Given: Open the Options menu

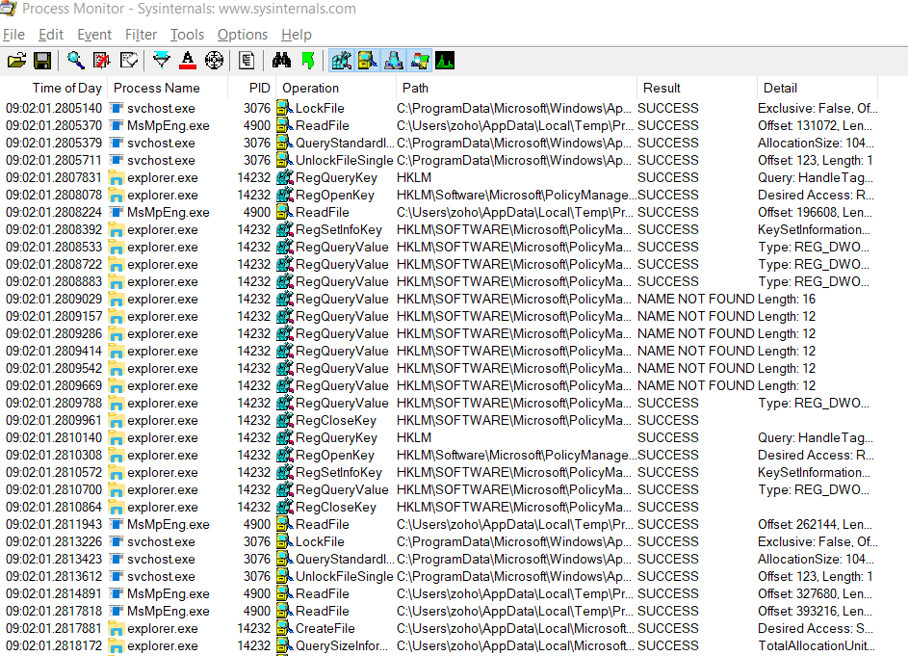Looking at the screenshot, I should point(243,35).
